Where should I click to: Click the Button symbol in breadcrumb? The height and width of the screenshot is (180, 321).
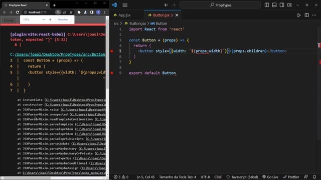tap(159, 23)
